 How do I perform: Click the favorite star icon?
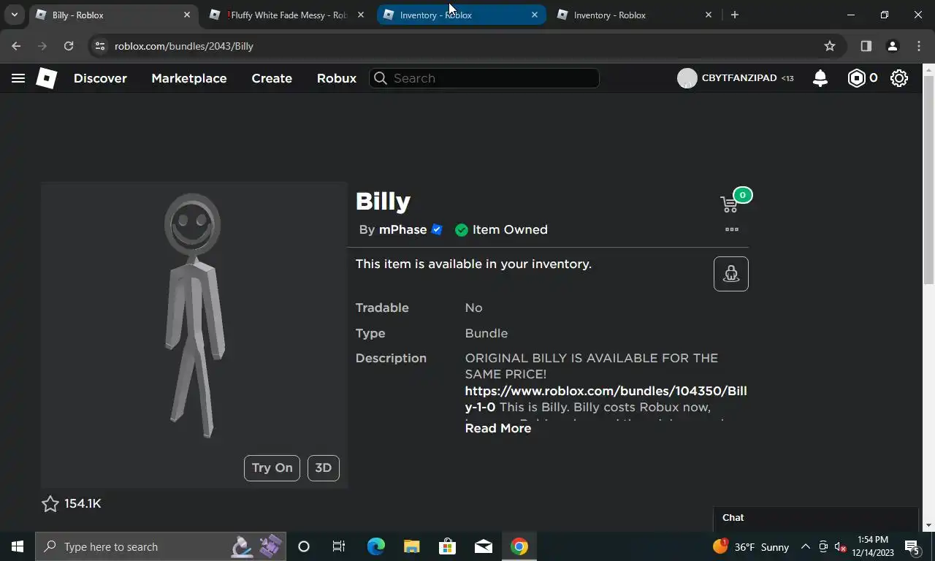(x=50, y=503)
